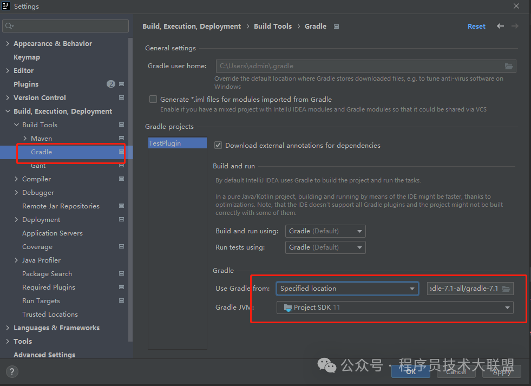Image resolution: width=531 pixels, height=386 pixels.
Task: Open help with the question mark button
Action: 12,372
